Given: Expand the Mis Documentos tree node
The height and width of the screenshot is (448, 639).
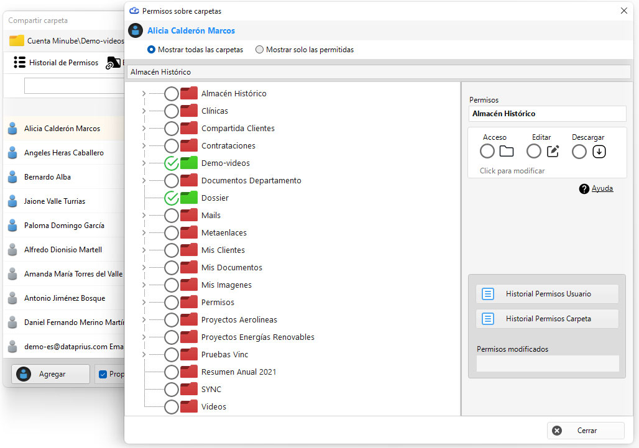Looking at the screenshot, I should 144,268.
